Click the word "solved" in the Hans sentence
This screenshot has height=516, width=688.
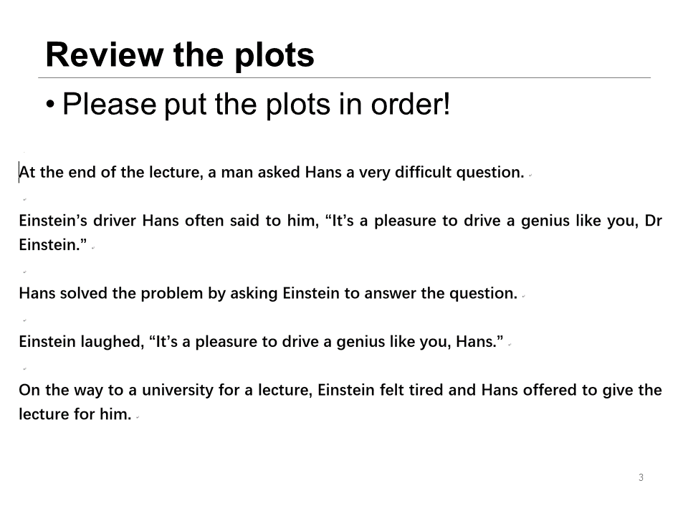coord(79,293)
